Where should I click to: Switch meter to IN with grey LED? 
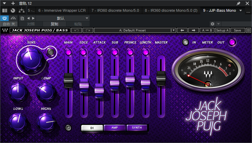click(x=185, y=42)
